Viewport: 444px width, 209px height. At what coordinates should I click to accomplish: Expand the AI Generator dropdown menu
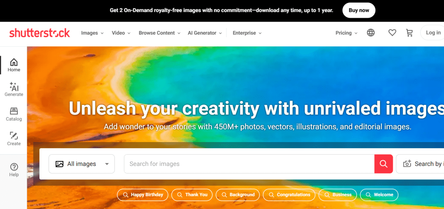[x=205, y=33]
